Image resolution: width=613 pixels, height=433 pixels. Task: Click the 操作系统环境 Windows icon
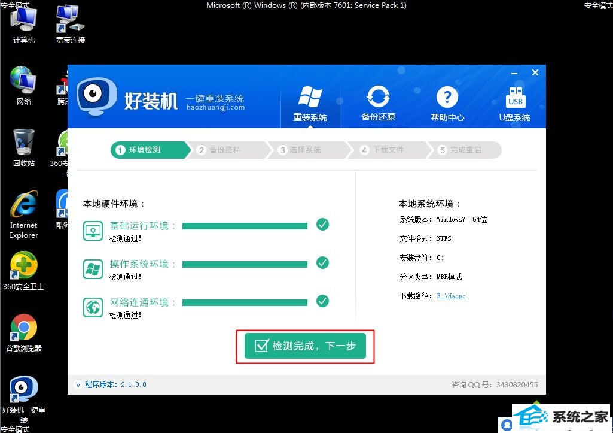pyautogui.click(x=93, y=269)
